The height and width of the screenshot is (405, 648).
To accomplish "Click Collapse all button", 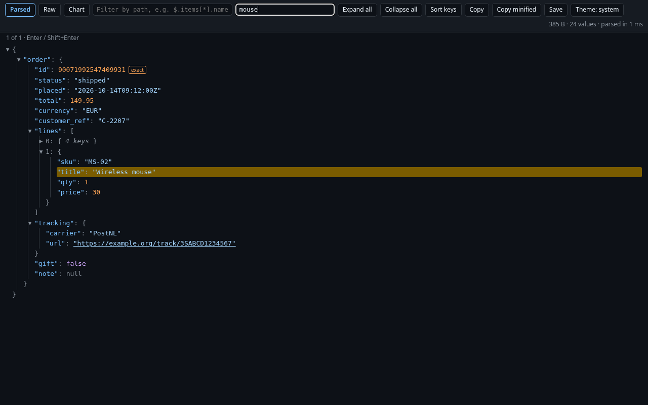I will 401,10.
